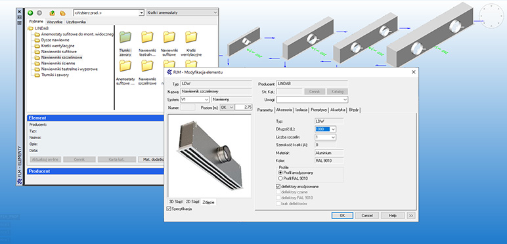The width and height of the screenshot is (507, 244).
Task: Switch to the Błędy tab
Action: pyautogui.click(x=353, y=110)
